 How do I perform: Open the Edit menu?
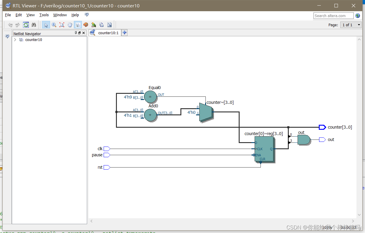tap(19, 15)
